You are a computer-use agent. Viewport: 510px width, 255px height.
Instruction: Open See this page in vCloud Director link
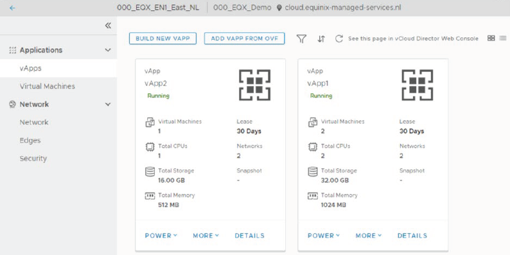coord(413,39)
